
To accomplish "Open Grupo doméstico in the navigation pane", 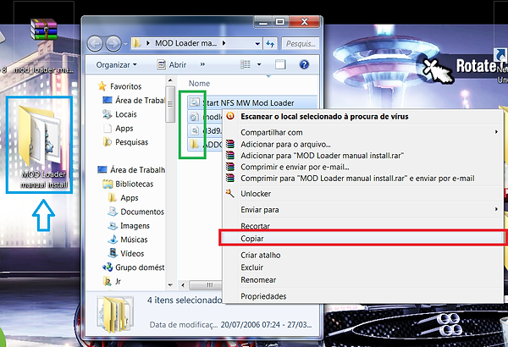I will point(134,267).
